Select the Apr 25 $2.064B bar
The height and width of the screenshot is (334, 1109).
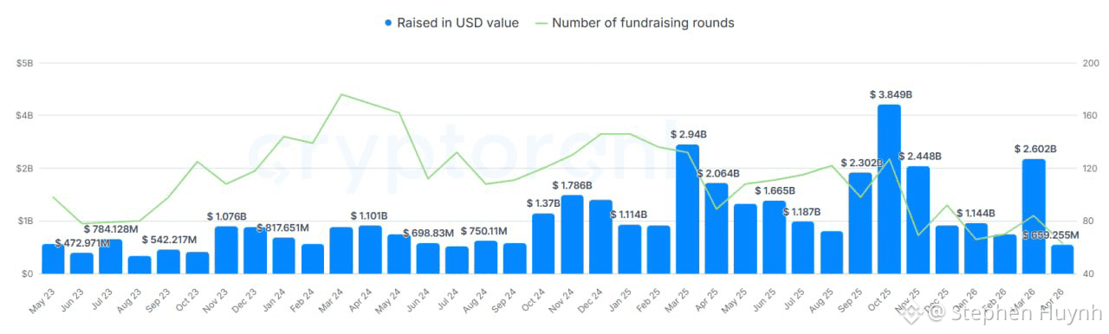[716, 228]
